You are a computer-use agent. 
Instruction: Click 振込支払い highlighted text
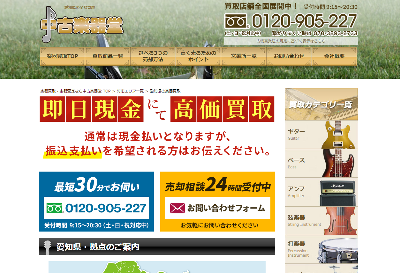(x=73, y=151)
